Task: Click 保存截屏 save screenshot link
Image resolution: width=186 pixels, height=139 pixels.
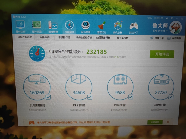Action: pos(177,38)
